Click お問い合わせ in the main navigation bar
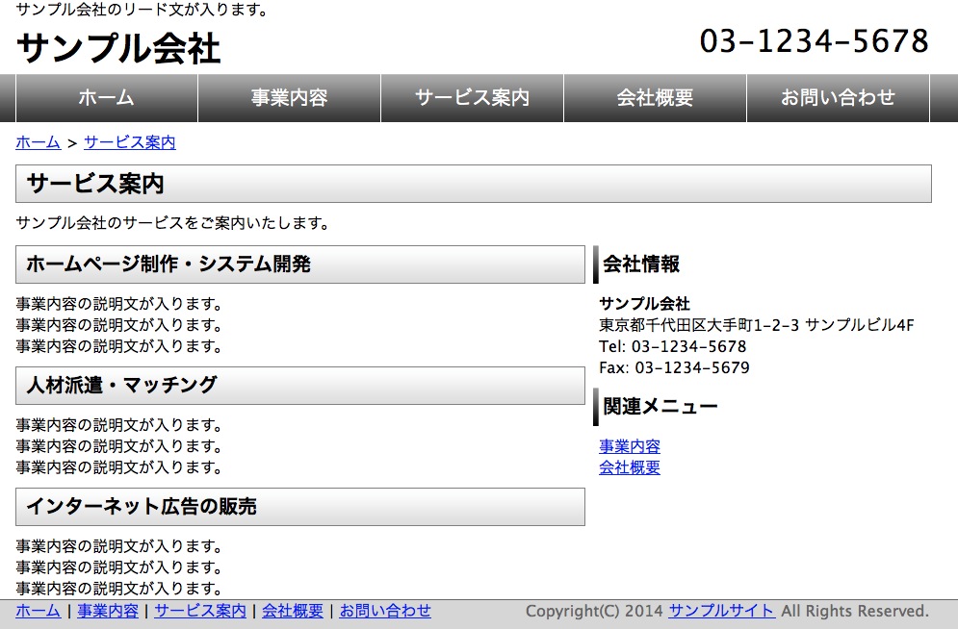 (838, 98)
